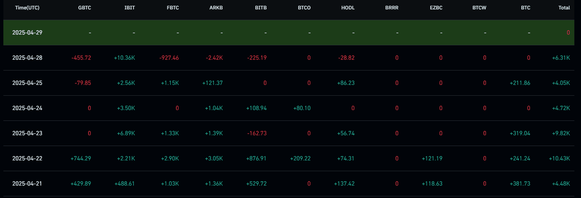The height and width of the screenshot is (198, 581).
Task: Click BTC value +381.73
Action: pyautogui.click(x=520, y=184)
